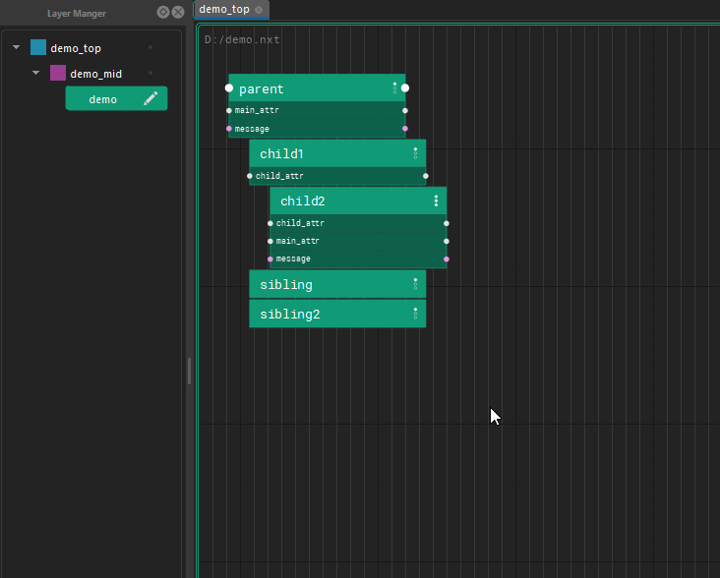The height and width of the screenshot is (578, 720).
Task: Select the demo_top layer name
Action: tap(76, 48)
